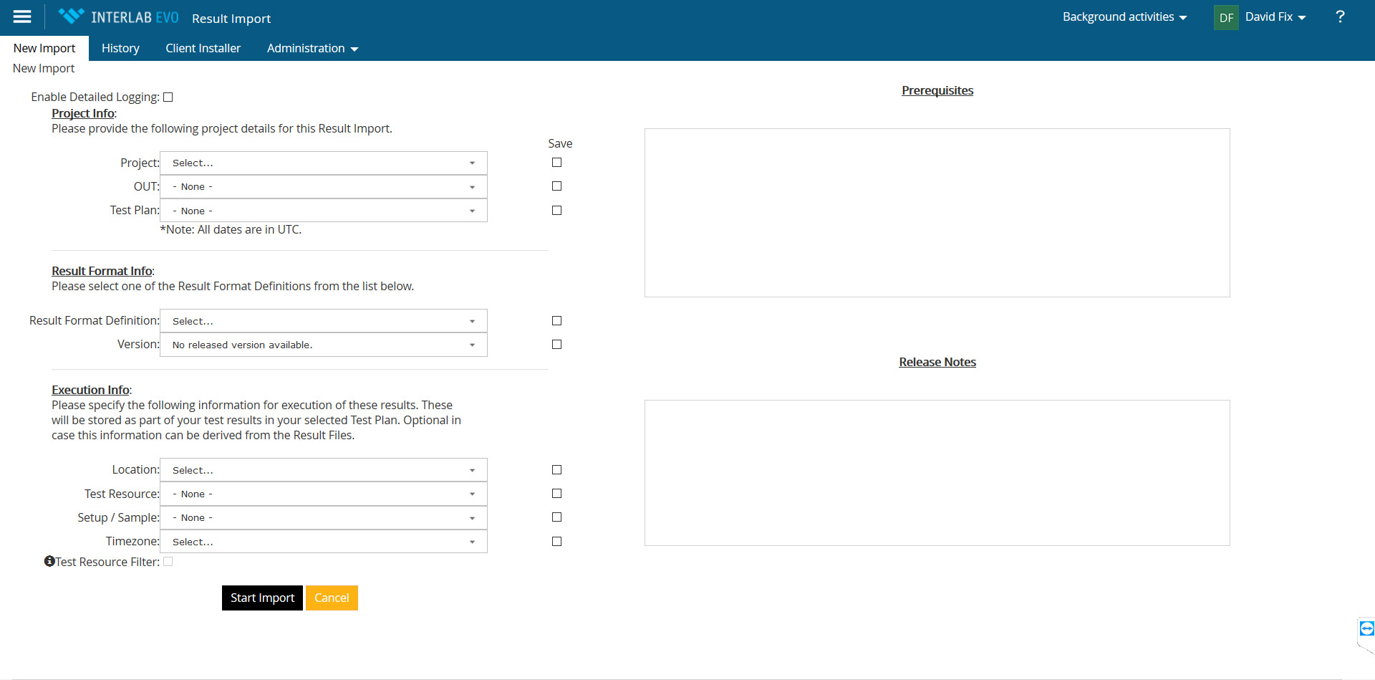Open the help question mark icon
Image resolution: width=1375 pixels, height=680 pixels.
point(1339,17)
